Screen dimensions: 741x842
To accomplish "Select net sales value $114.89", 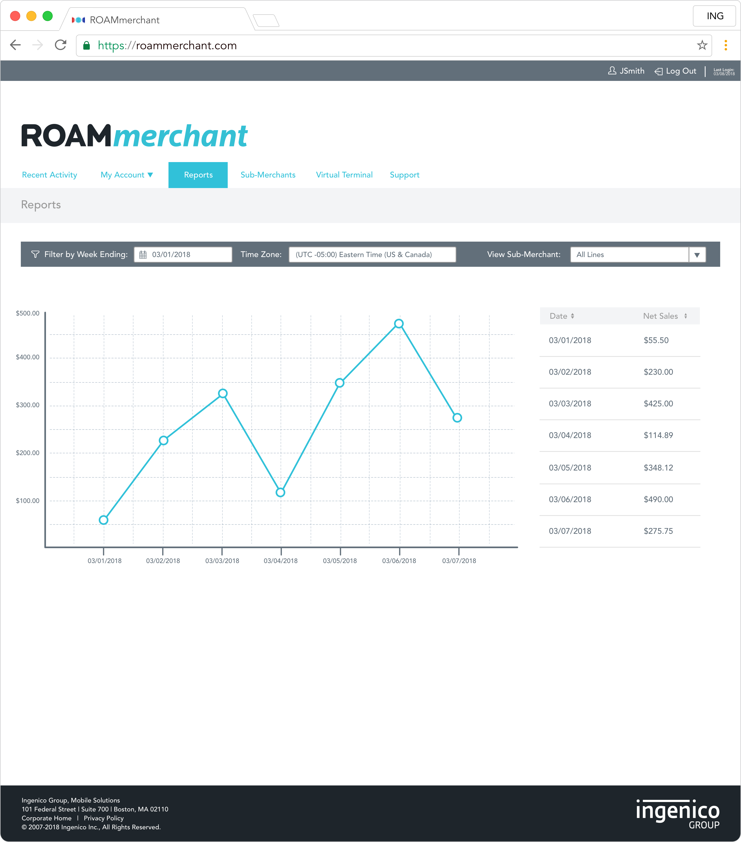I will (x=658, y=435).
